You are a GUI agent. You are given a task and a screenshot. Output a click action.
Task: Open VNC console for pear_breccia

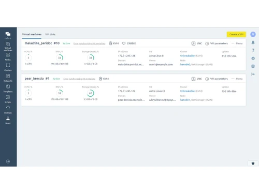(x=197, y=79)
